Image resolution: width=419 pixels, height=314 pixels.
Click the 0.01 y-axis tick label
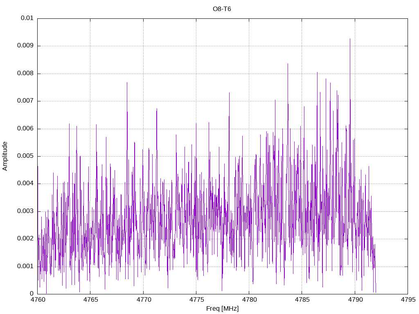(x=27, y=18)
